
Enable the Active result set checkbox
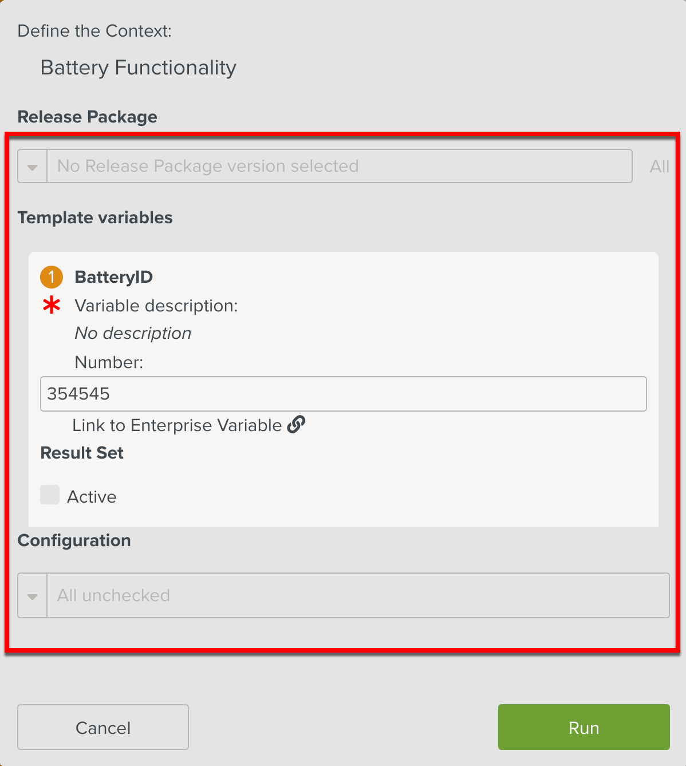point(50,495)
